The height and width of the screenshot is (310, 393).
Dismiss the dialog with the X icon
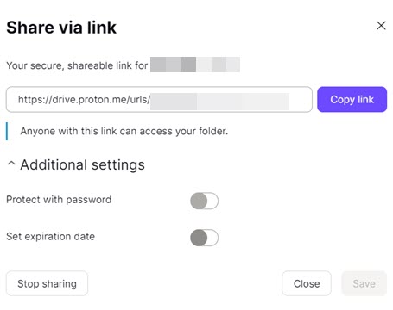tap(381, 26)
